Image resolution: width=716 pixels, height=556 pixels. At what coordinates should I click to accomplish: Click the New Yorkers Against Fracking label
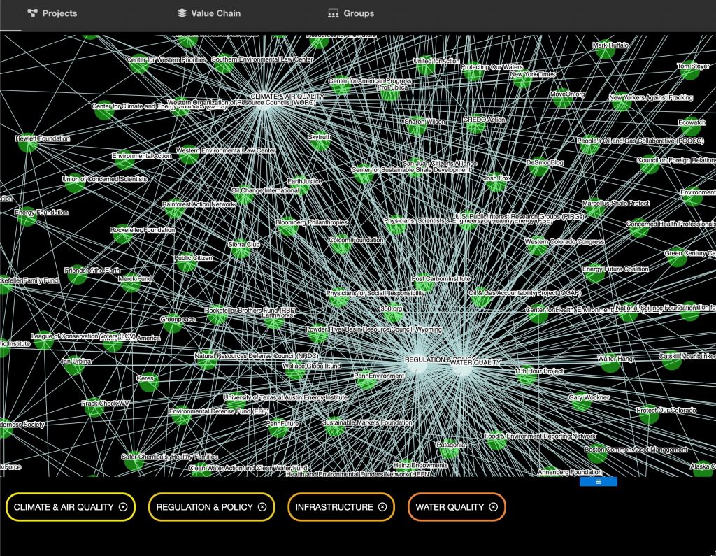tap(651, 97)
